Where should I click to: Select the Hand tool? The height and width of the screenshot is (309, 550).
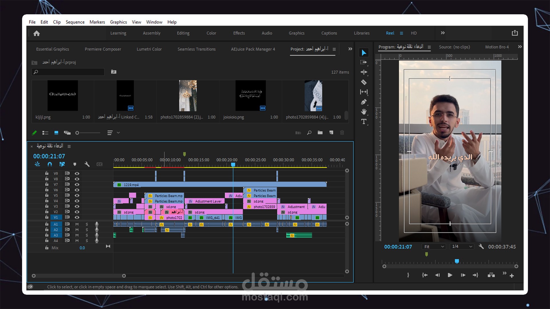[x=364, y=112]
